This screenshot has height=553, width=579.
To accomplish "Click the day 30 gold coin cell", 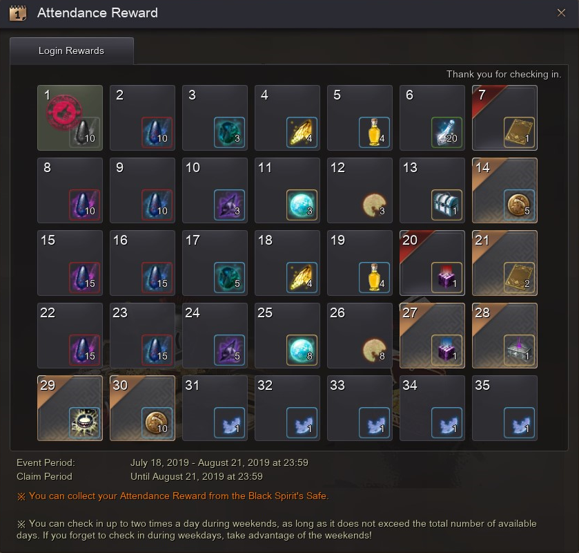I will [x=143, y=408].
